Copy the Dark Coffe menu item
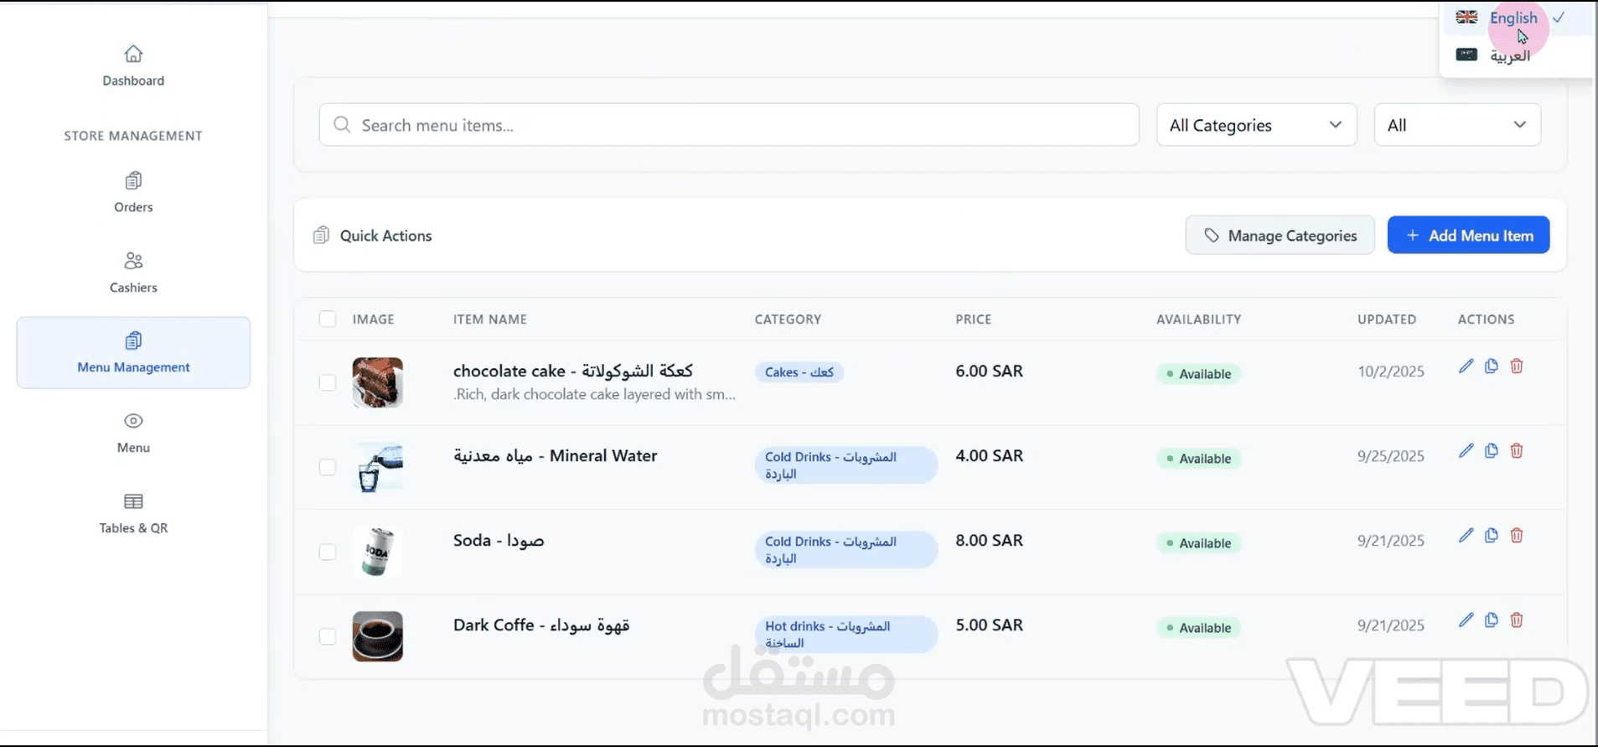 tap(1491, 620)
